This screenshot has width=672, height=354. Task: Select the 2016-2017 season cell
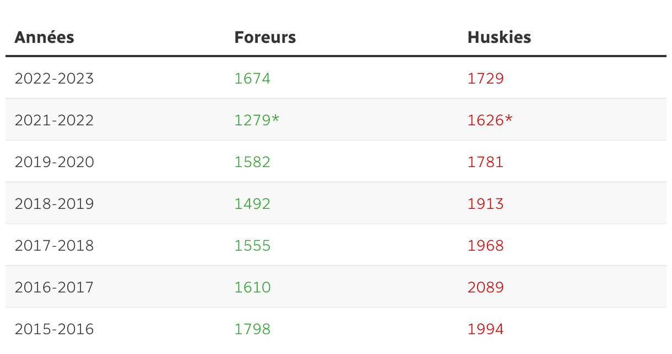(54, 287)
